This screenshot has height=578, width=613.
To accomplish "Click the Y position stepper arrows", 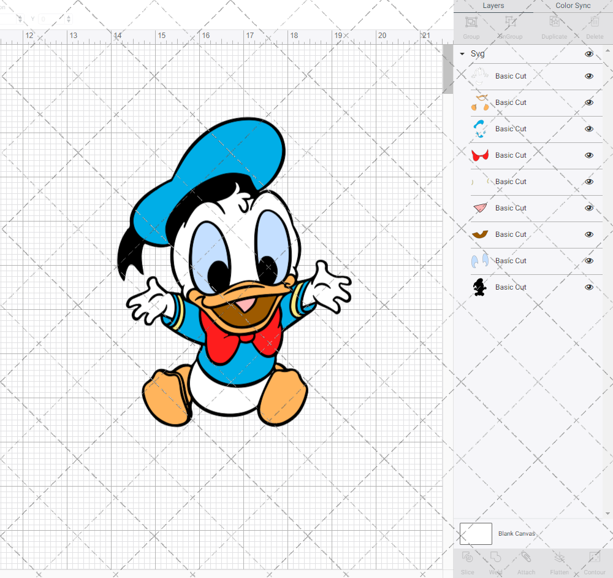I will click(69, 19).
